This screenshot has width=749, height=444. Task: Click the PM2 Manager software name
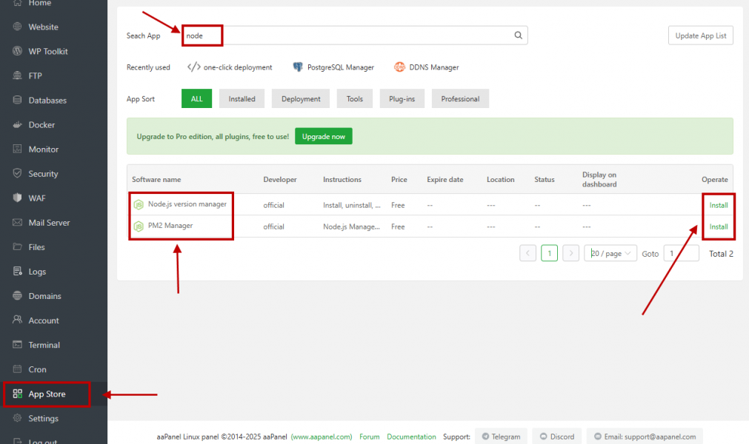tap(170, 226)
